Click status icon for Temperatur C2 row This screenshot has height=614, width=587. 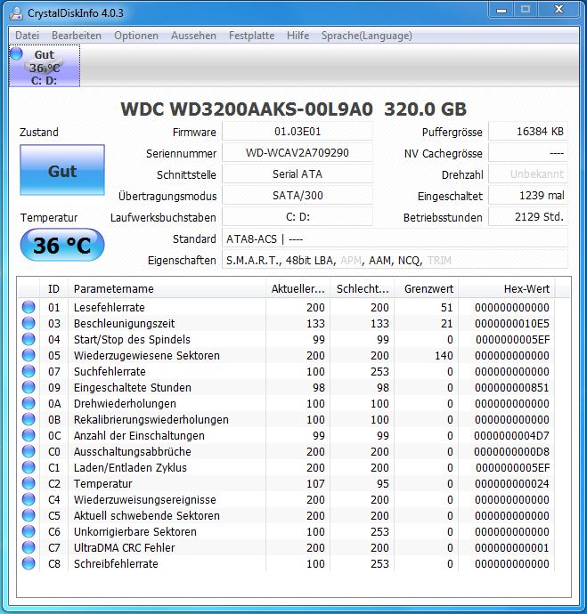point(29,483)
